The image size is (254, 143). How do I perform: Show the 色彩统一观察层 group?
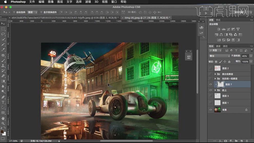[211, 79]
